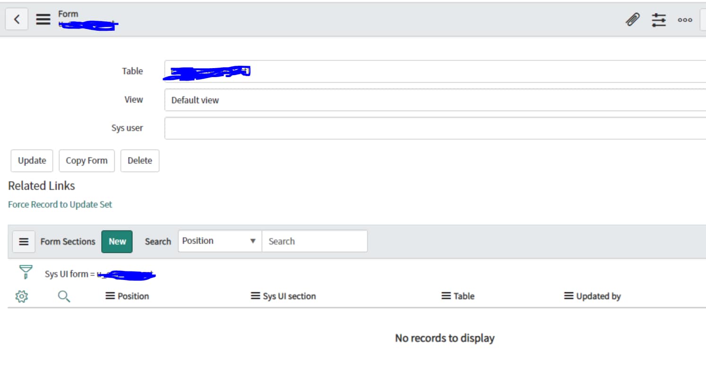
Task: Click the Form Sections list title
Action: tap(68, 242)
